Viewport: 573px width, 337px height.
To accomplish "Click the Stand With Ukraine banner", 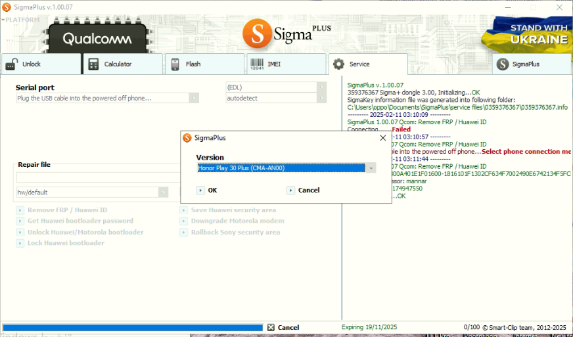I will pyautogui.click(x=527, y=34).
